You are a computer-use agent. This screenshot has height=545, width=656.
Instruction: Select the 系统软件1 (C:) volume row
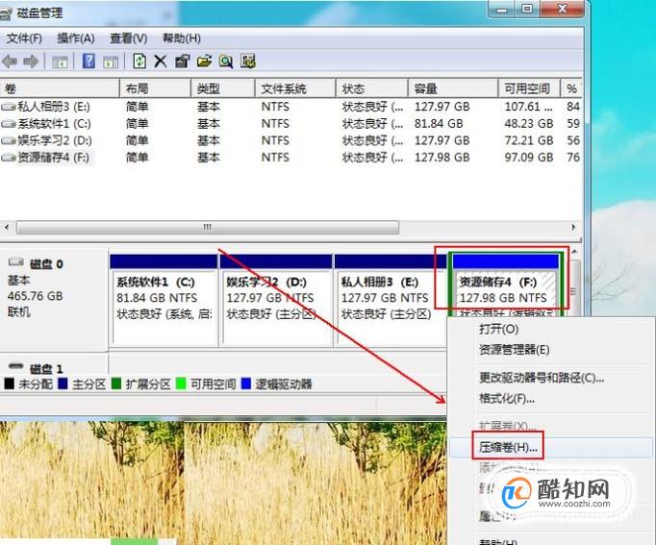(x=290, y=124)
